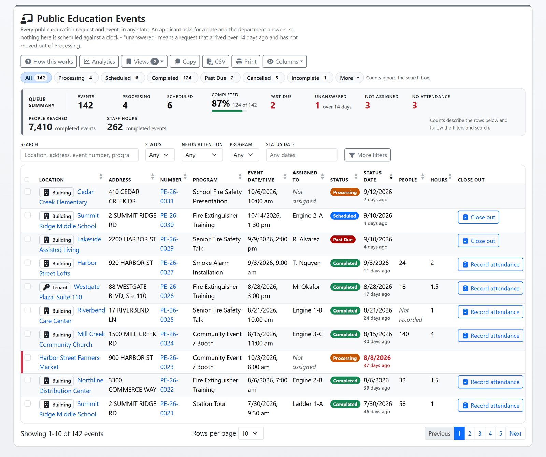Check the row for Cedar Creek Elementary
This screenshot has width=546, height=457.
(28, 192)
